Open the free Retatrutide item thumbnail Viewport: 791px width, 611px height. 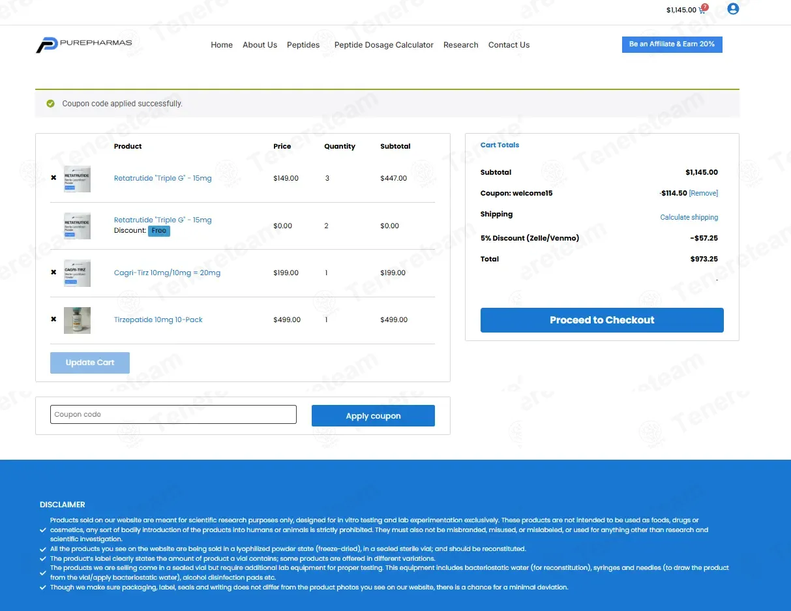(77, 226)
